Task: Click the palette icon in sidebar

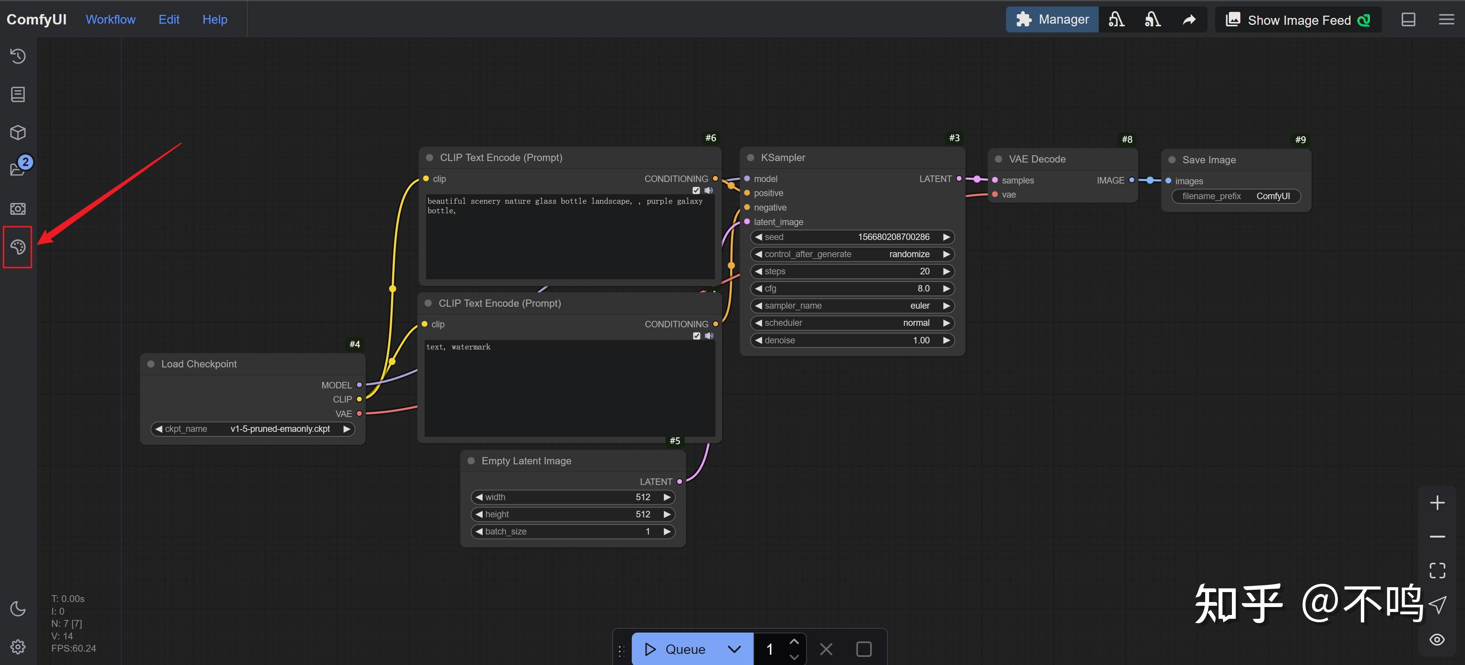Action: (18, 247)
